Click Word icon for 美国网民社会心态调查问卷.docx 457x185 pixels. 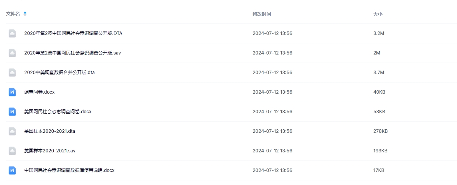(12, 112)
